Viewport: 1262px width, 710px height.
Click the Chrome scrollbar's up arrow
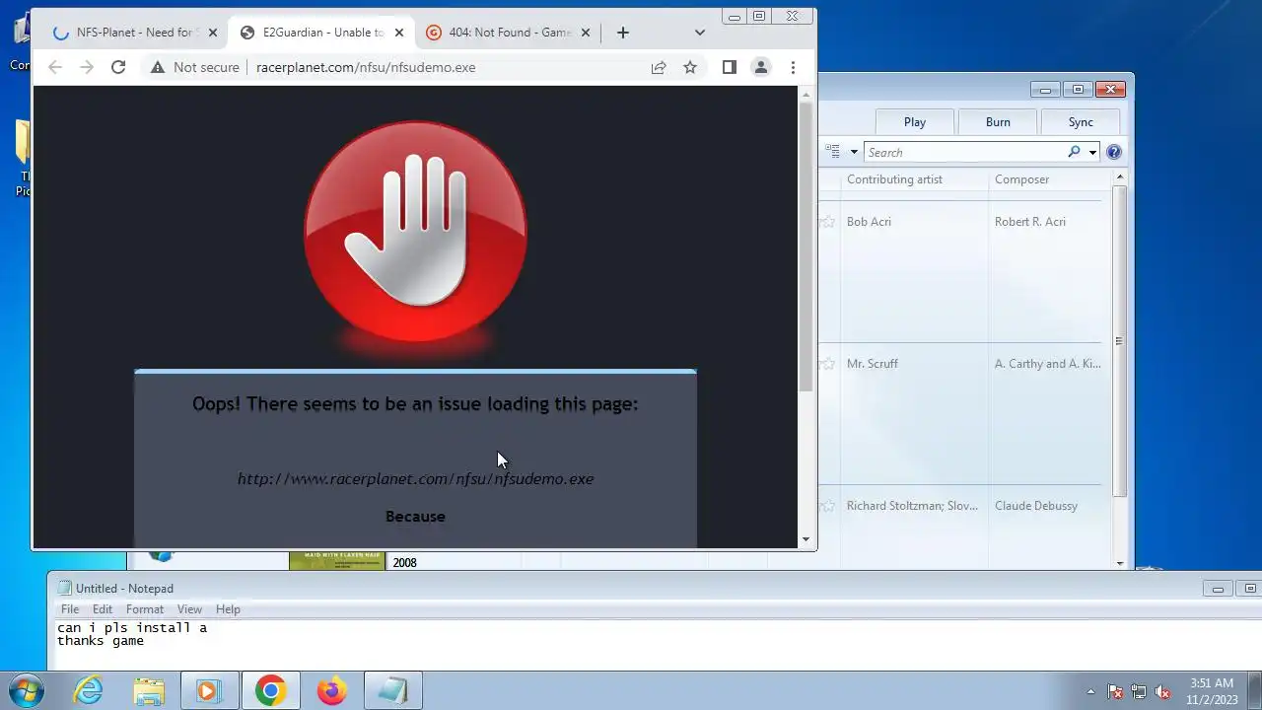(x=806, y=94)
